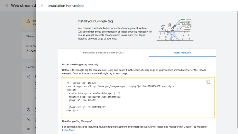Viewport: 238px width, 134px height.
Task: Click the sparkle enhanced measurement icon
Action: (x=29, y=77)
